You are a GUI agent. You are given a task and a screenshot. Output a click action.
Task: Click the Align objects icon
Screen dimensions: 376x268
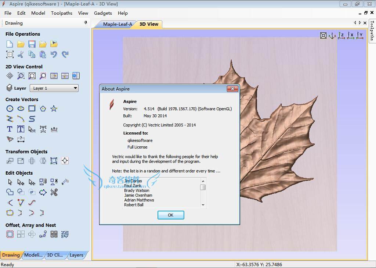[x=65, y=161]
